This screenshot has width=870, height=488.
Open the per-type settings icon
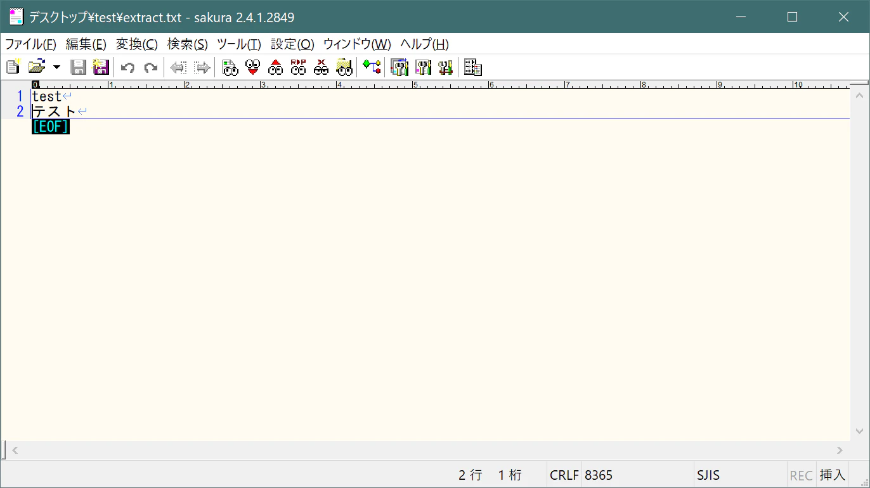(423, 67)
